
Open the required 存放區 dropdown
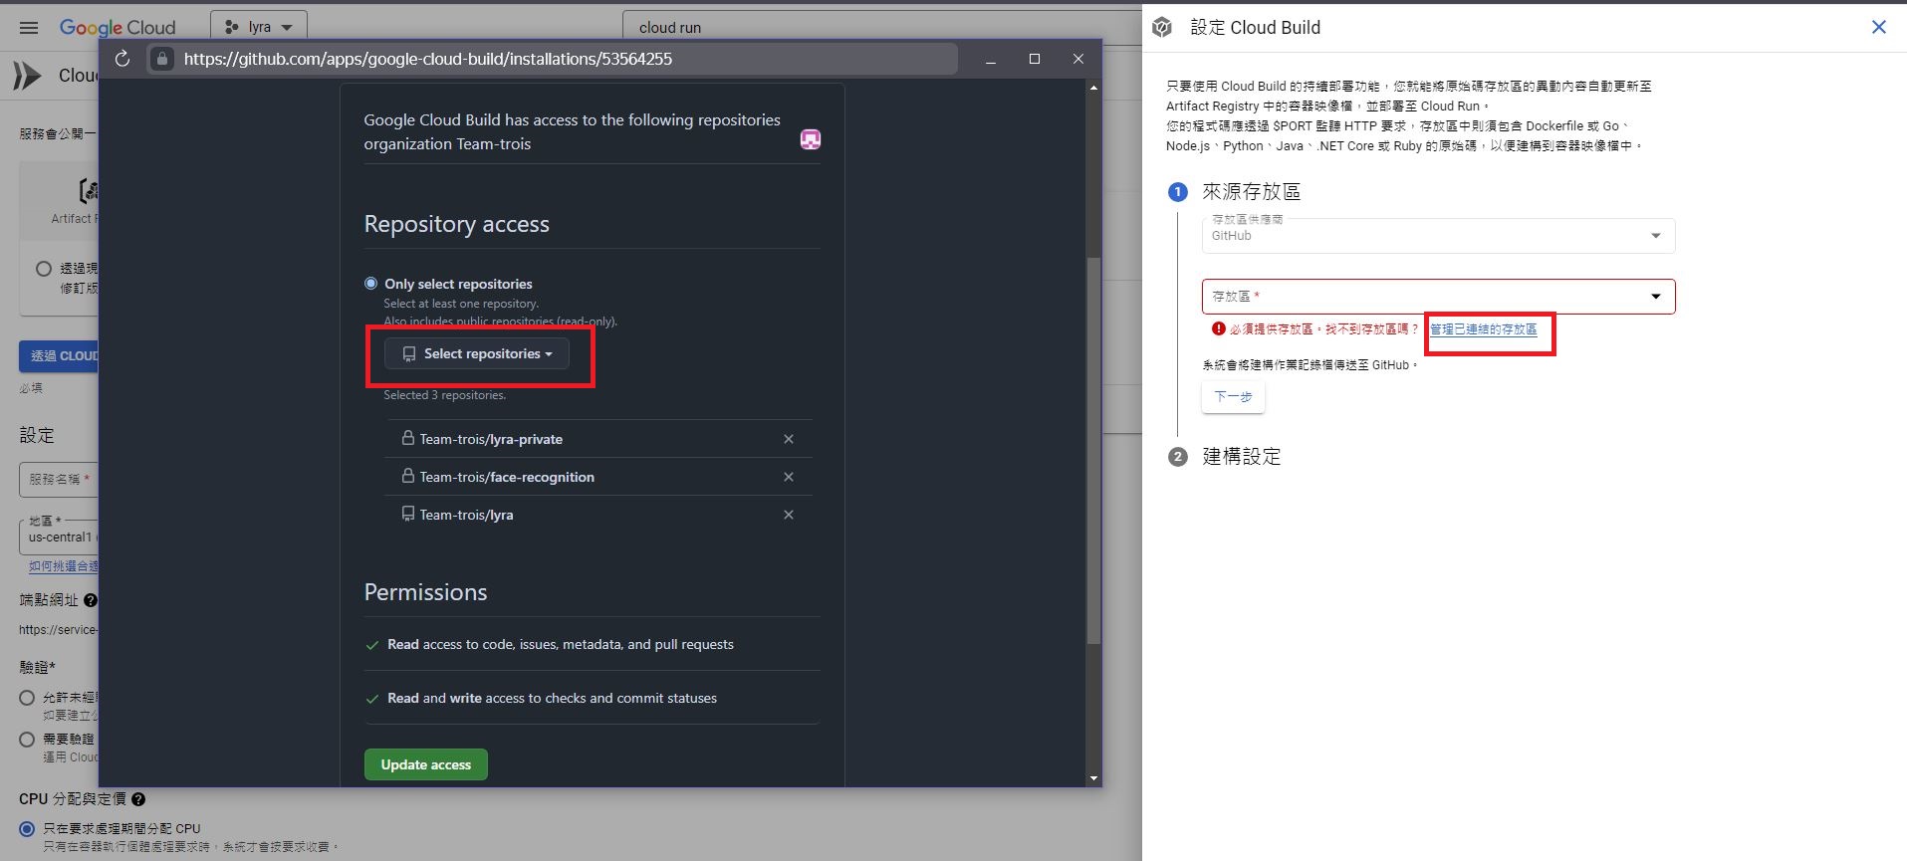point(1438,297)
